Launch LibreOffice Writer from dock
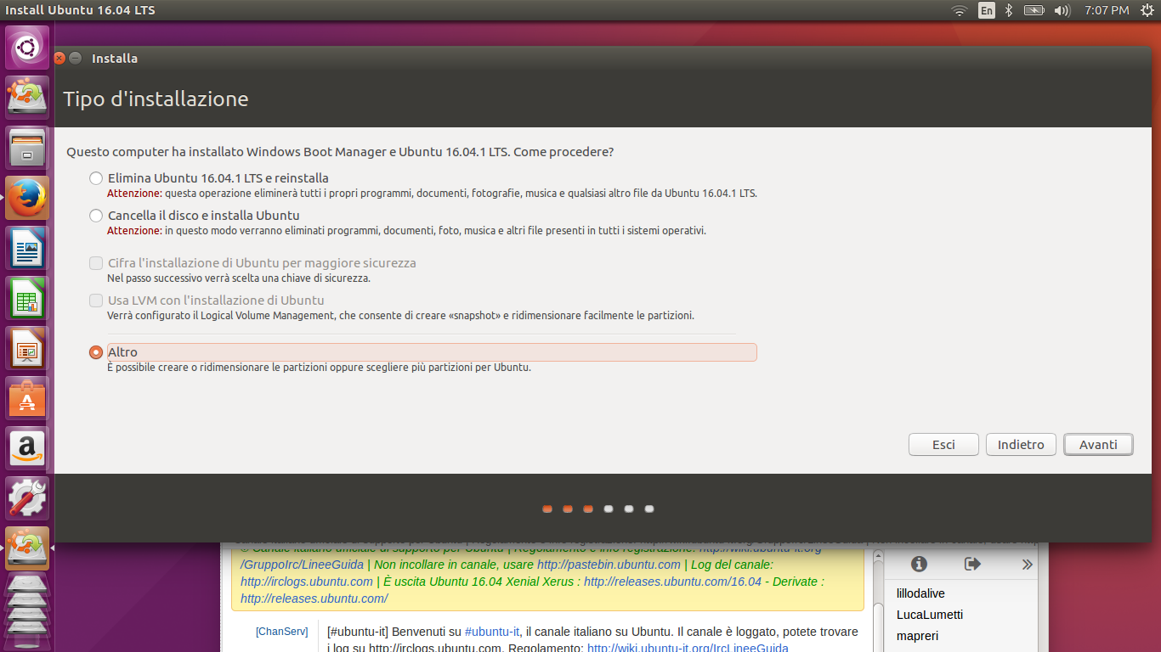The height and width of the screenshot is (652, 1161). click(x=27, y=247)
